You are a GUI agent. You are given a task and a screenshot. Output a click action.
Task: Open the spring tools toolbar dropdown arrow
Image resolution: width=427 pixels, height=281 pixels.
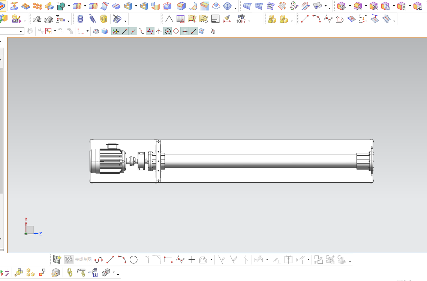125,21
